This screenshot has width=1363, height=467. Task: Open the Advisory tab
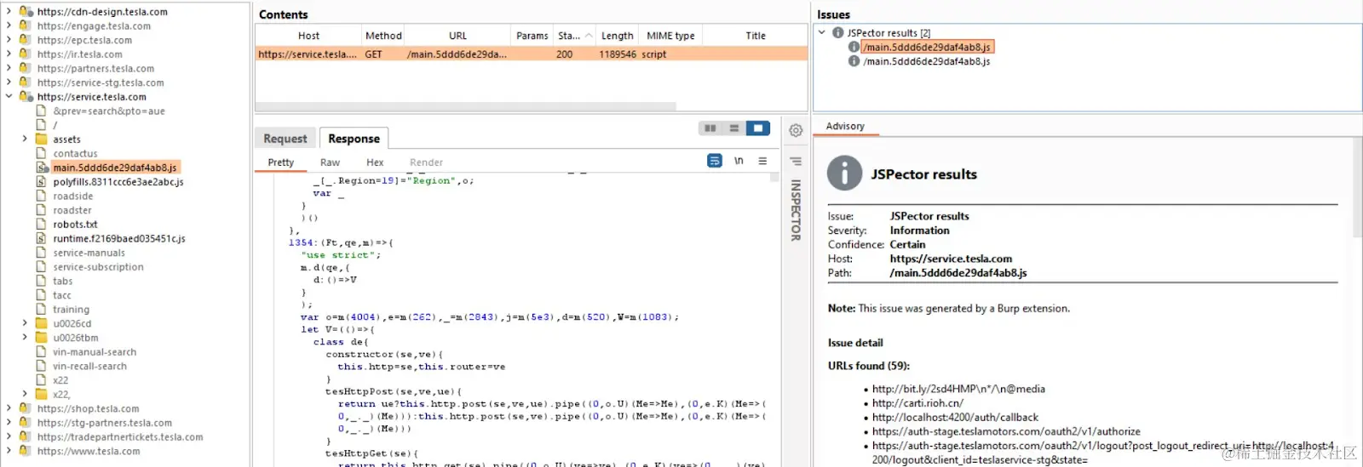pos(845,126)
